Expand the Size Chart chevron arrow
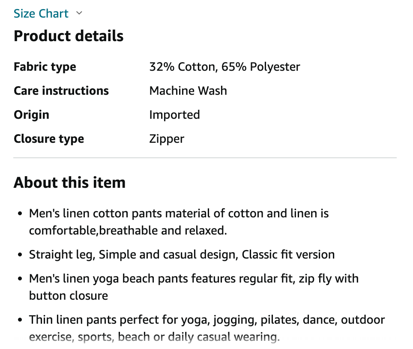This screenshot has width=413, height=349. 79,13
